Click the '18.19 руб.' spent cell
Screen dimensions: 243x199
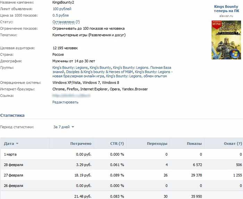(x=83, y=175)
